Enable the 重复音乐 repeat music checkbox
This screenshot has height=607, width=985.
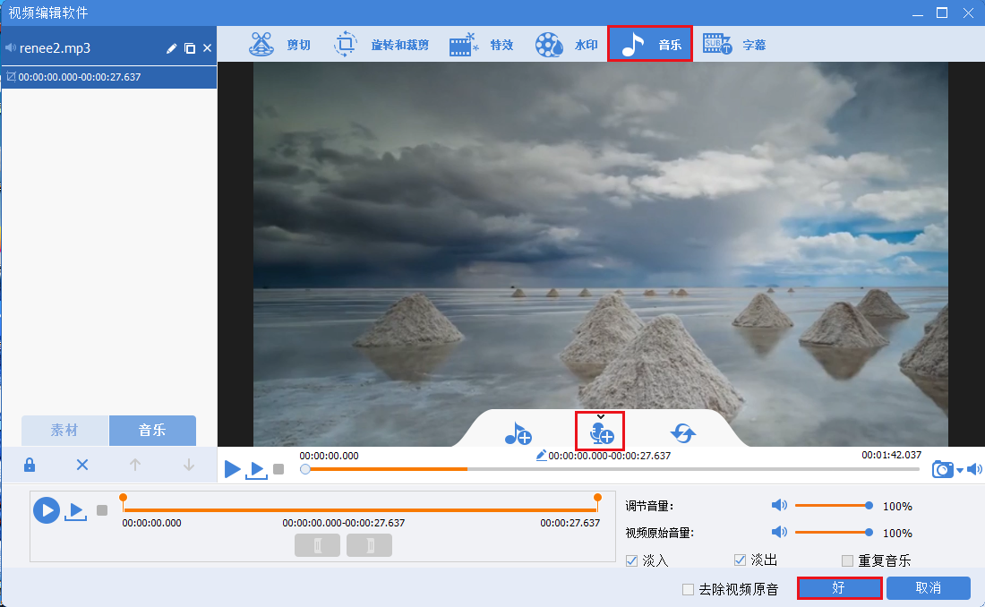(847, 560)
